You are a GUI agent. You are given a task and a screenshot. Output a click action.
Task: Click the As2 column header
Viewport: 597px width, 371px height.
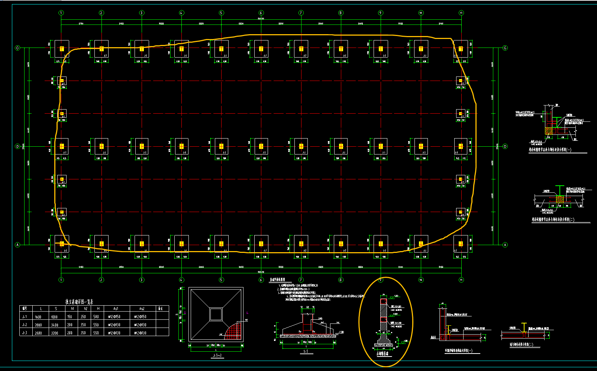click(142, 309)
